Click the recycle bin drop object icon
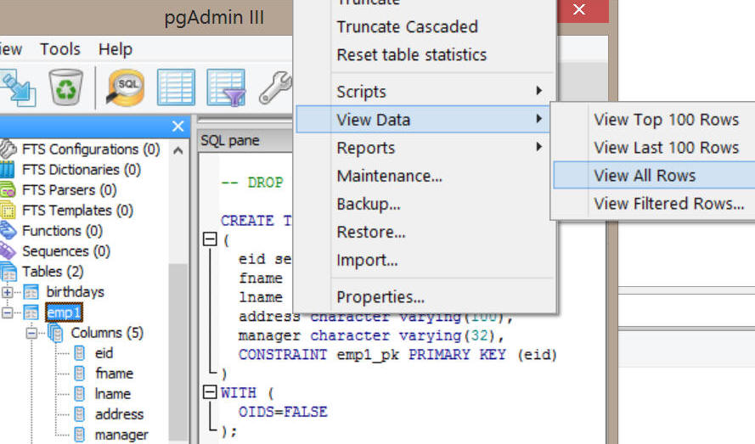This screenshot has width=755, height=444. [66, 87]
